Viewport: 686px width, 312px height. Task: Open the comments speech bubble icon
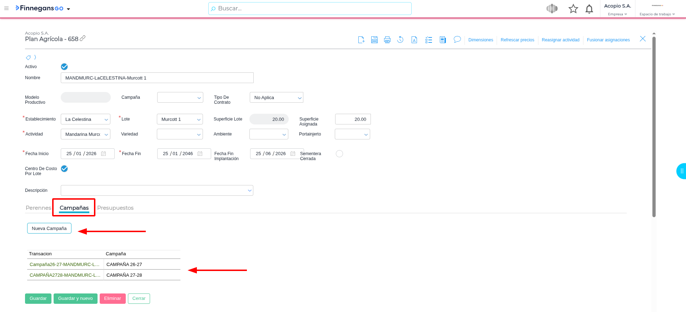click(457, 40)
